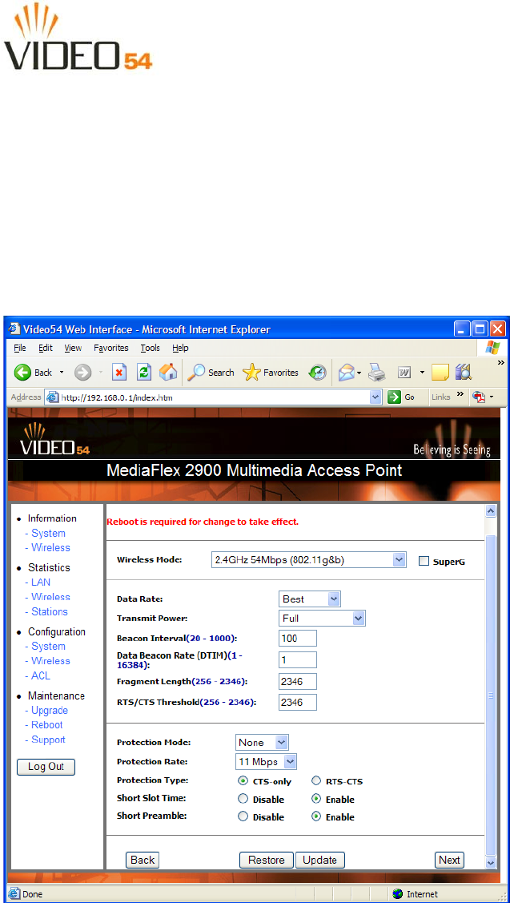
Task: Click the Edit with Word icon
Action: click(404, 373)
